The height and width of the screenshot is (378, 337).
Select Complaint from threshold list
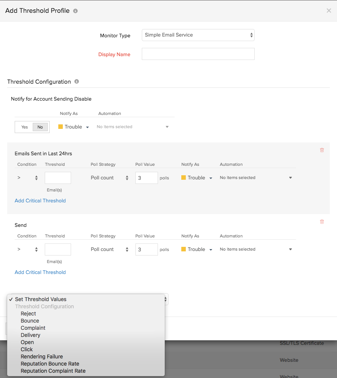(86, 328)
